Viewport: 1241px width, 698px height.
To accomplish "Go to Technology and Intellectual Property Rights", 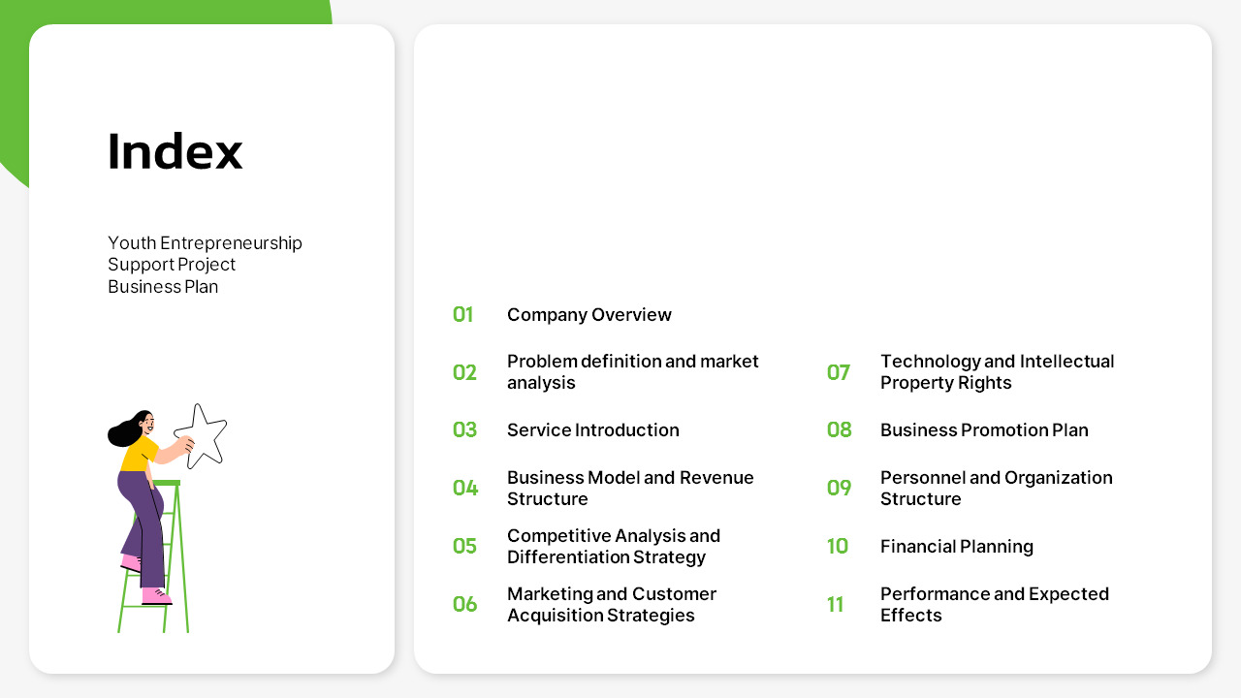I will click(x=997, y=372).
